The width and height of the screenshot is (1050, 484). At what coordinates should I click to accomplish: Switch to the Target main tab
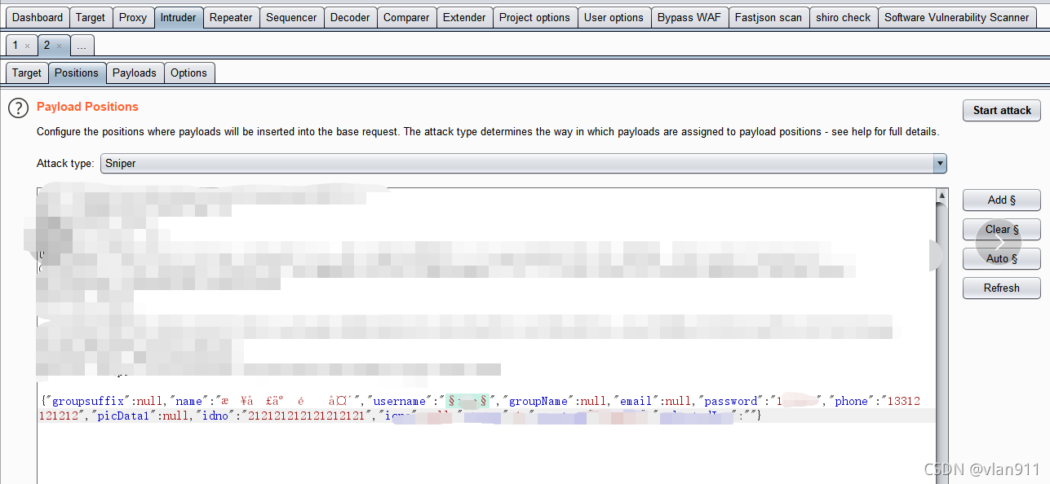click(x=91, y=17)
